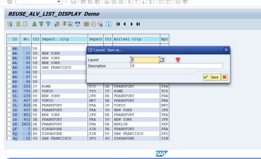The width and height of the screenshot is (261, 159).
Task: Open the Layout field value help button
Action: click(x=162, y=60)
